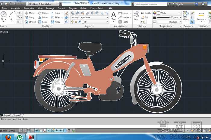Image resolution: width=211 pixels, height=140 pixels.
Task: Select the Trim tool
Action: click(55, 13)
